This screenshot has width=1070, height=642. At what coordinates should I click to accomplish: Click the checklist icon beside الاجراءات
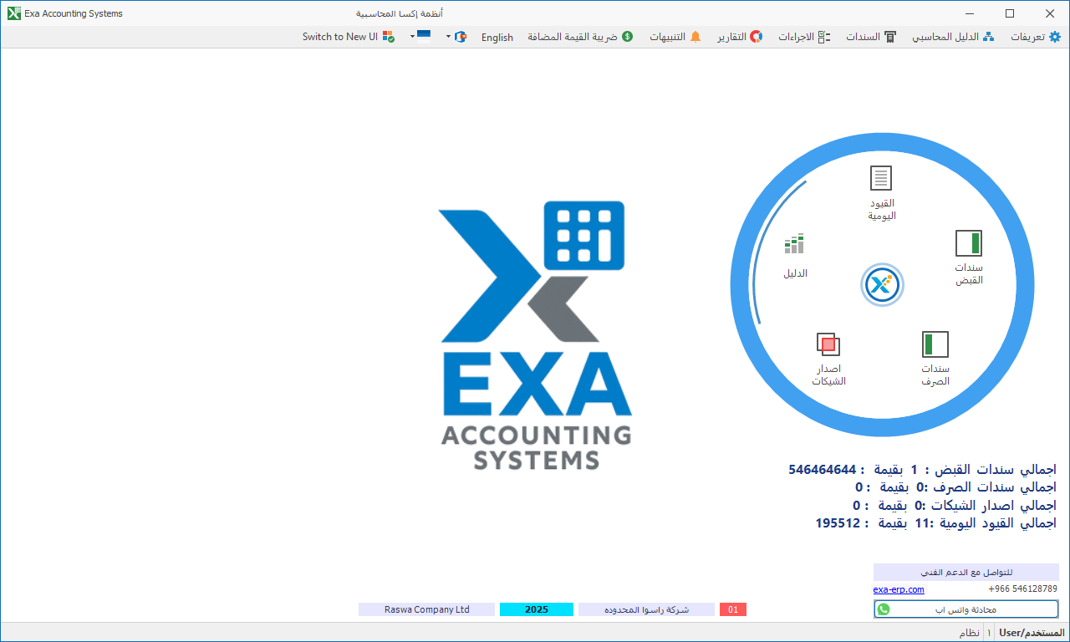click(823, 37)
